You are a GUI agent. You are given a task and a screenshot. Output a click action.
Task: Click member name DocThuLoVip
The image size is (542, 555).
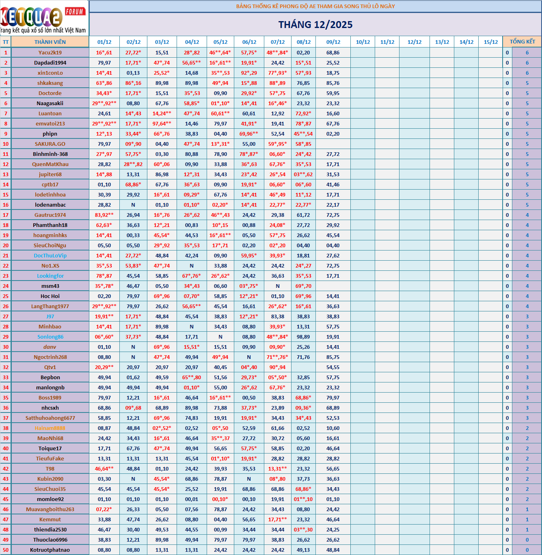pos(50,255)
